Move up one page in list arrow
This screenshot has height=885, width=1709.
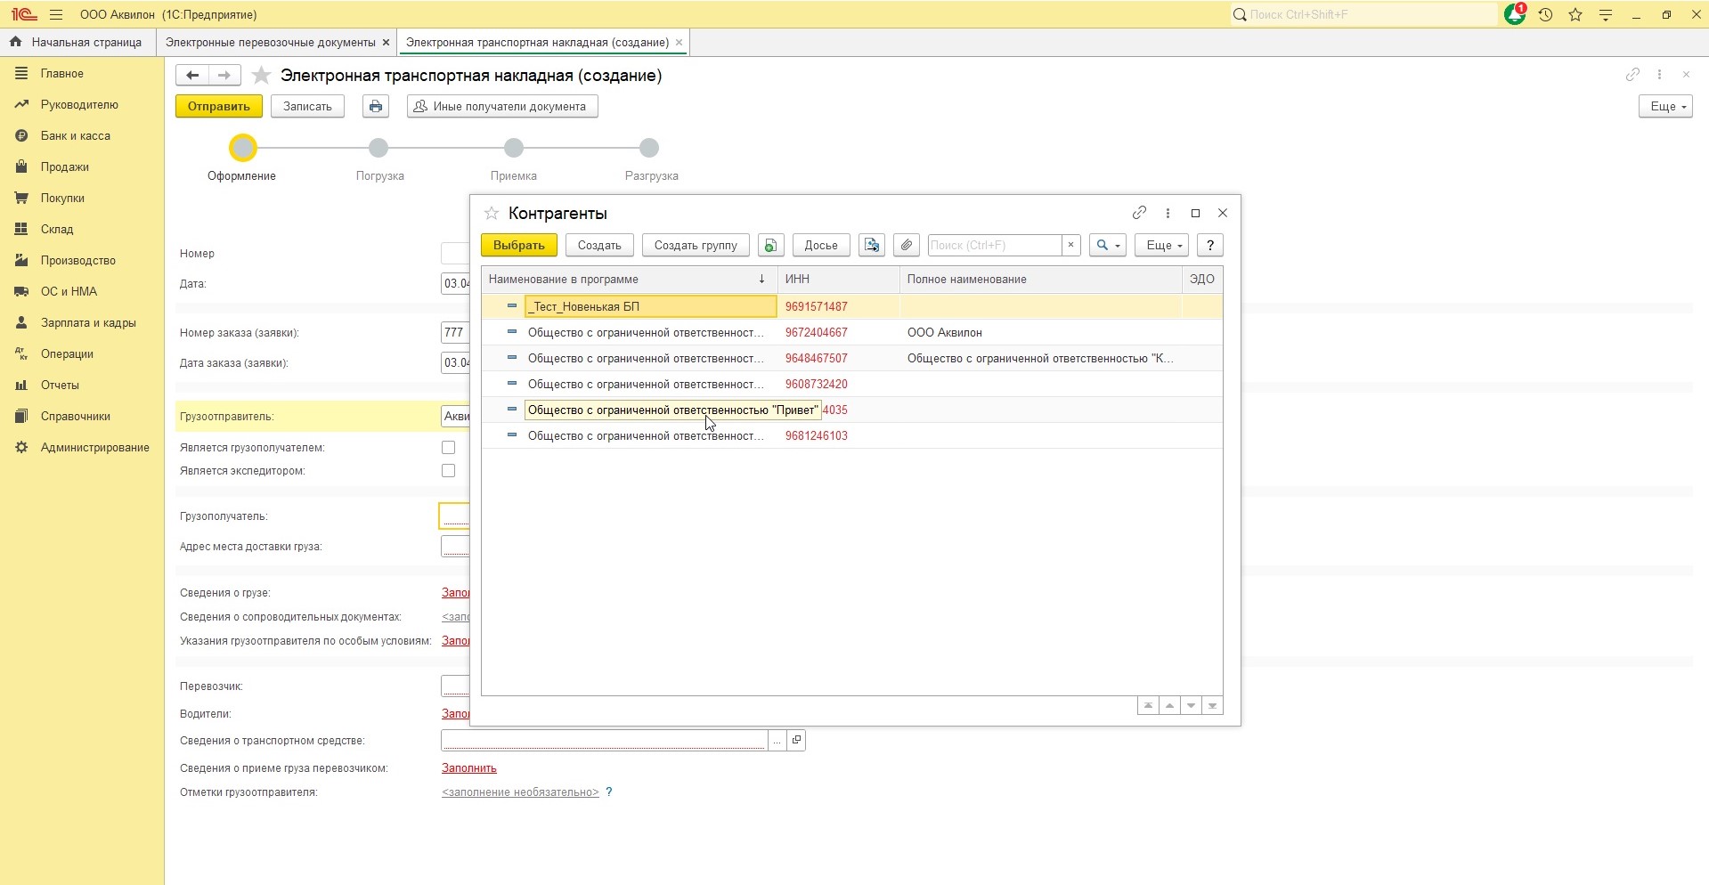[x=1169, y=705]
